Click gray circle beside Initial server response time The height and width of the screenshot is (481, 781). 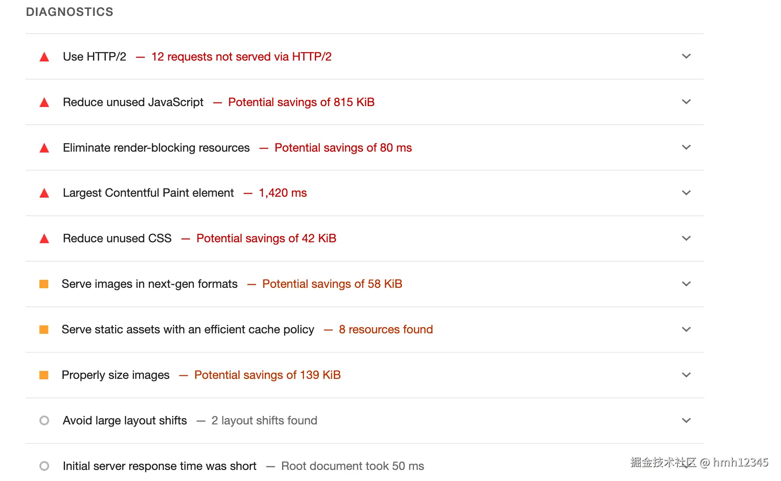pyautogui.click(x=44, y=466)
